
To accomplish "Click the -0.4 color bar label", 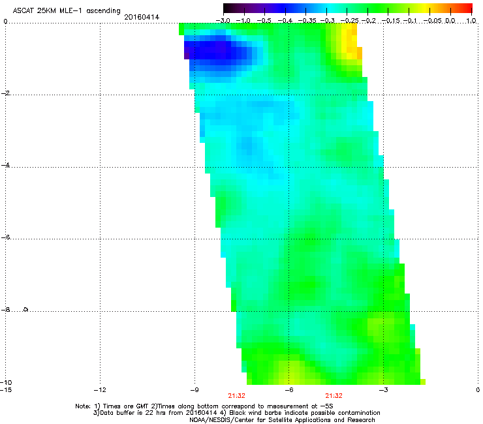I will point(285,21).
